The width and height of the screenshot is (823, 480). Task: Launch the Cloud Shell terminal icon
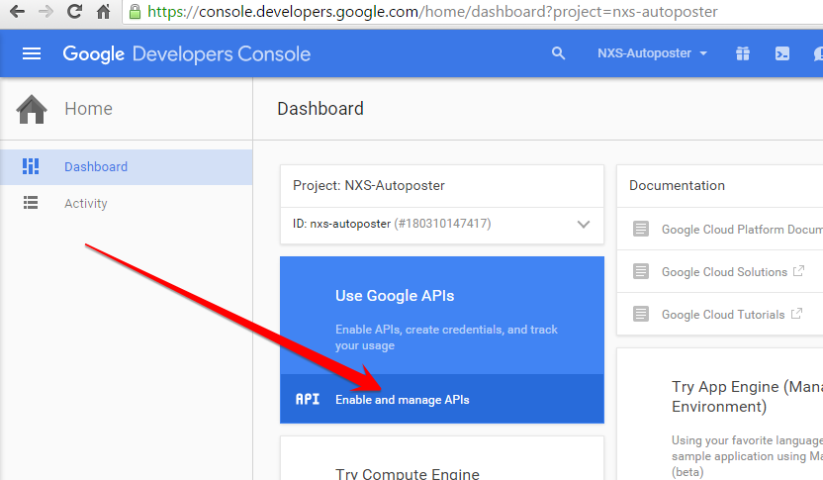click(x=782, y=53)
